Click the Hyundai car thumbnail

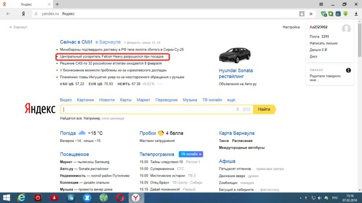[x=234, y=55]
